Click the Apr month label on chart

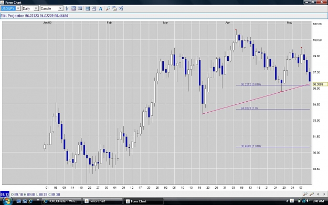point(228,23)
